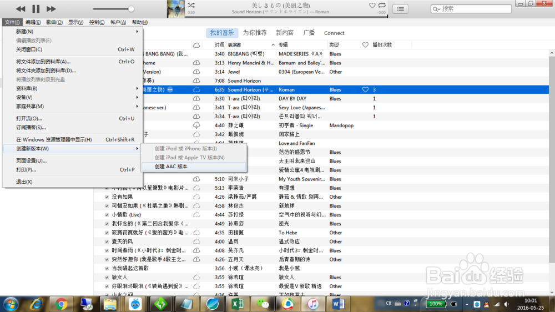Pause the current song

36,9
